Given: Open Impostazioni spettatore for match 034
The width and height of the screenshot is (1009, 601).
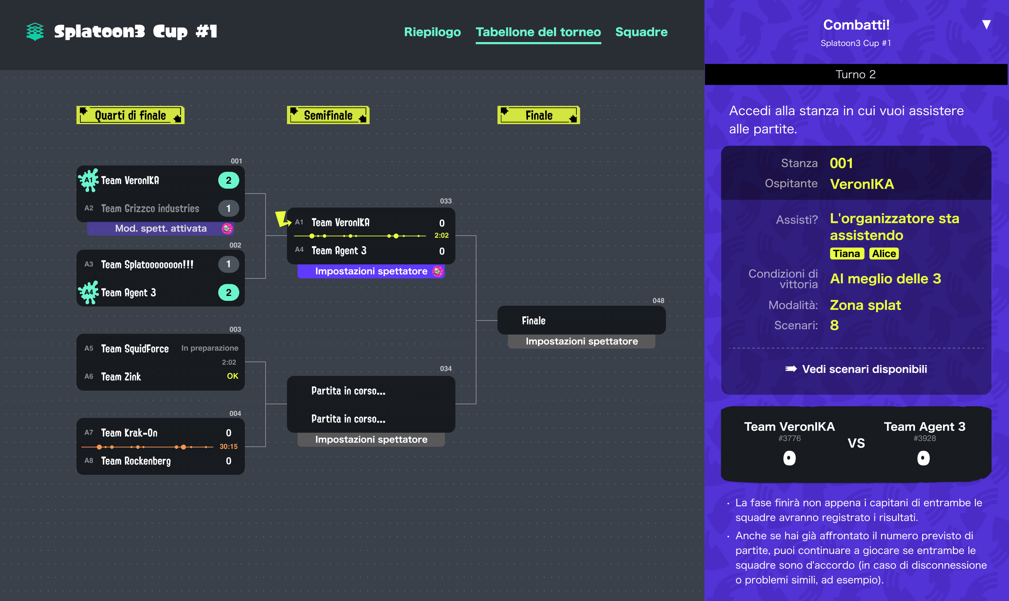Looking at the screenshot, I should point(371,439).
